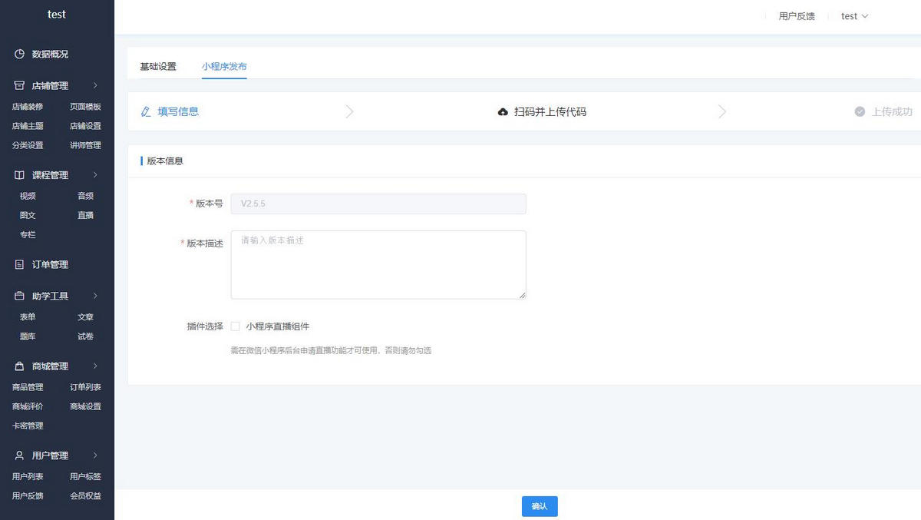Click the 订单管理 document icon

pyautogui.click(x=19, y=265)
